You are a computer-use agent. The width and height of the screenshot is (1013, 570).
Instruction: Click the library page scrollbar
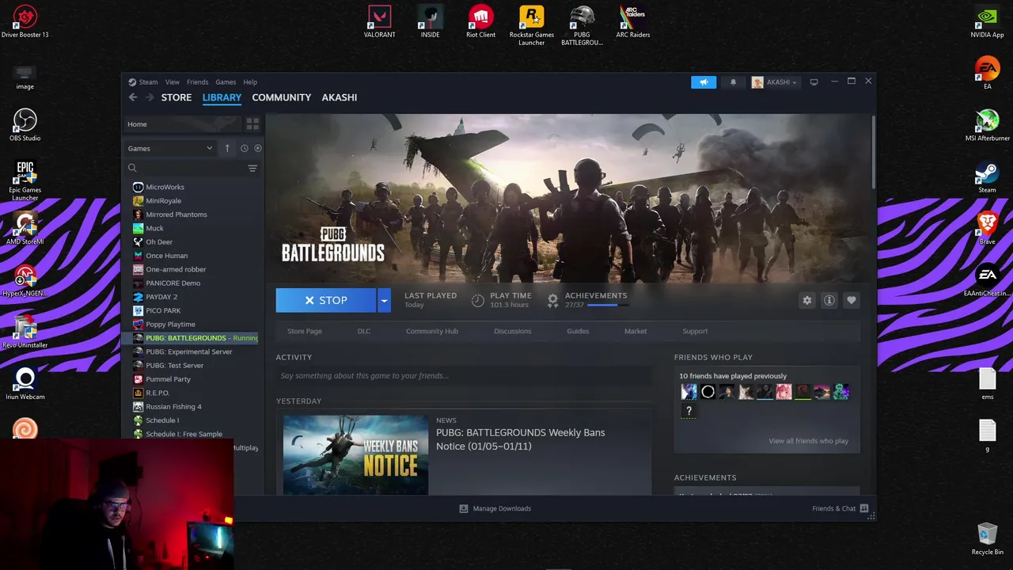(x=873, y=153)
